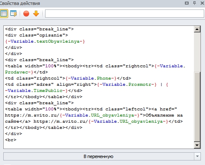Image resolution: width=205 pixels, height=165 pixels.
Task: Select the table view icon in toolbar
Action: 4,14
